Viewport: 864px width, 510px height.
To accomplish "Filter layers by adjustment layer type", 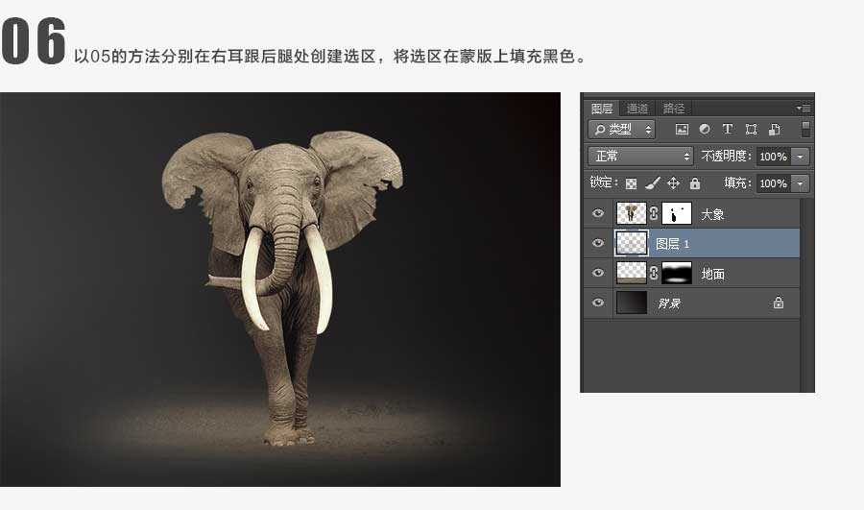I will pyautogui.click(x=705, y=129).
